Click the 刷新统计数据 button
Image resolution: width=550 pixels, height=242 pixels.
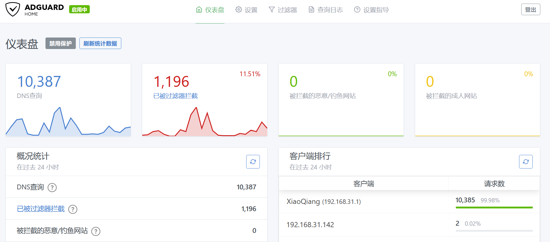(100, 43)
